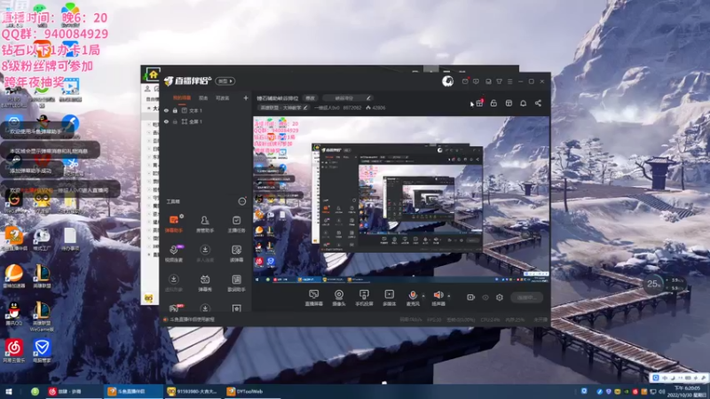This screenshot has width=710, height=399.
Task: Open the 房管助手 tool icon
Action: pos(205,224)
